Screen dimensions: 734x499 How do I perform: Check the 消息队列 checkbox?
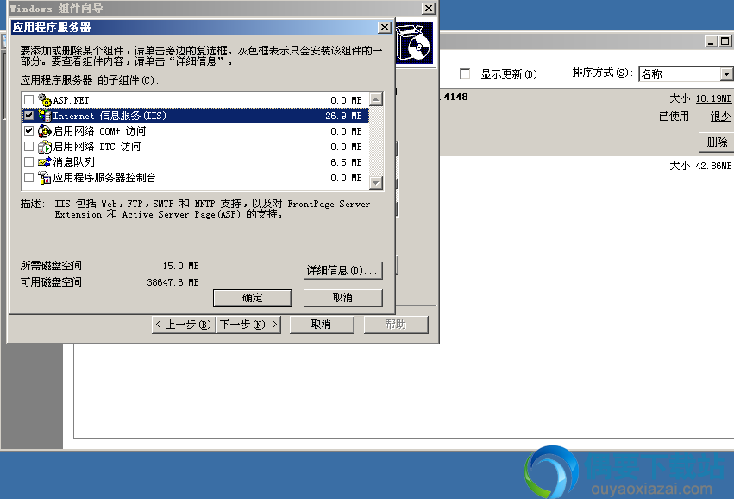click(x=29, y=162)
